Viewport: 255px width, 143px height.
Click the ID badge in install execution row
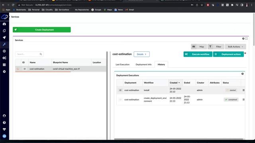point(120,90)
